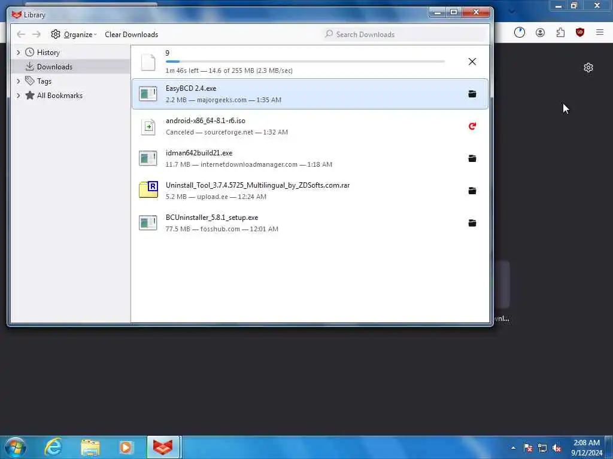The image size is (613, 459).
Task: Open the Windows Start menu
Action: (16, 447)
